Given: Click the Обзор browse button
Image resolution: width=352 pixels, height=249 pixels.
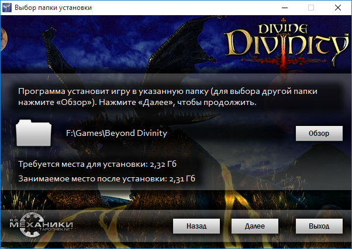Looking at the screenshot, I should tap(319, 134).
